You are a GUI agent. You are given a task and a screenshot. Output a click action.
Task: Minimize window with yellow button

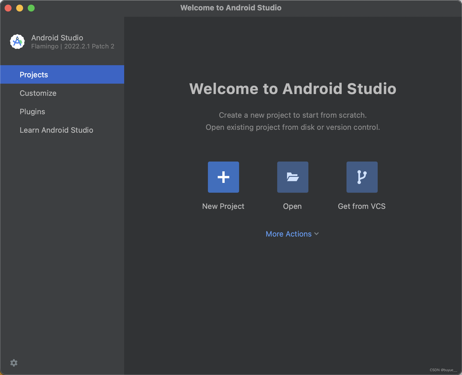pyautogui.click(x=20, y=8)
